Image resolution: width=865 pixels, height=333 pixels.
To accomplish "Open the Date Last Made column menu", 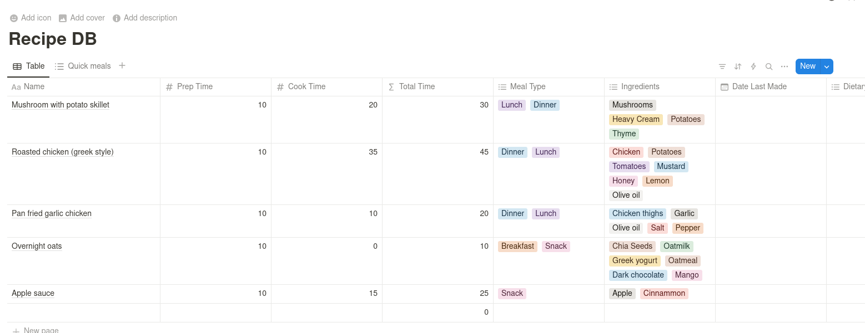I will pyautogui.click(x=758, y=86).
